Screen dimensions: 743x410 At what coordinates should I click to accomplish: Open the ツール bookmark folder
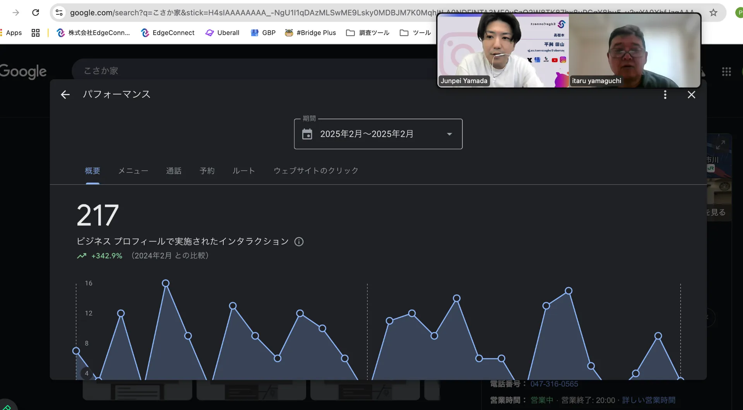pyautogui.click(x=415, y=33)
